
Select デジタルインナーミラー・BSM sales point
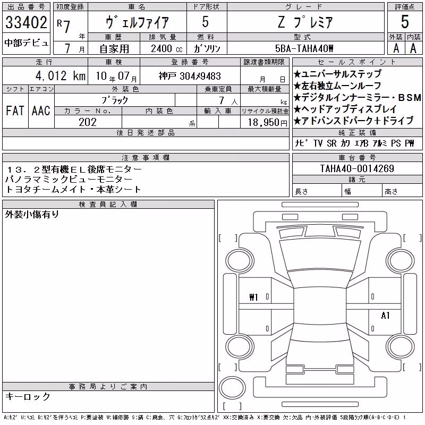coord(358,97)
